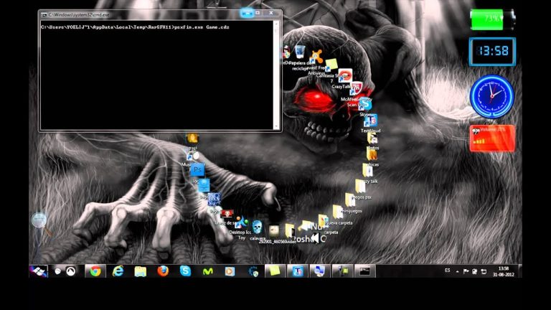Click the ES language indicator
Image resolution: width=551 pixels, height=310 pixels.
point(448,271)
